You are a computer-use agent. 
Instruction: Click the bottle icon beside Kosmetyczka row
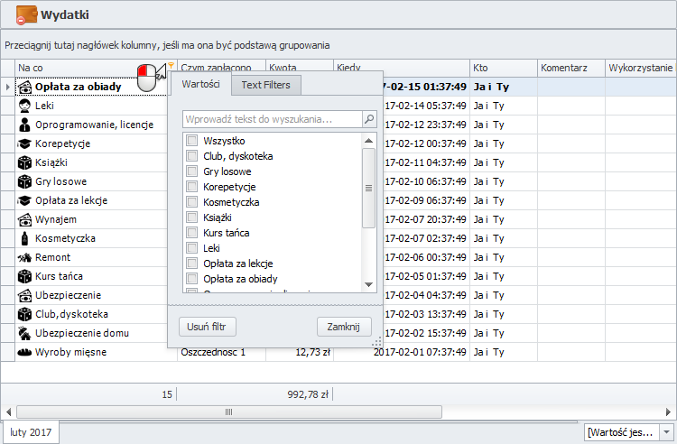pyautogui.click(x=25, y=238)
